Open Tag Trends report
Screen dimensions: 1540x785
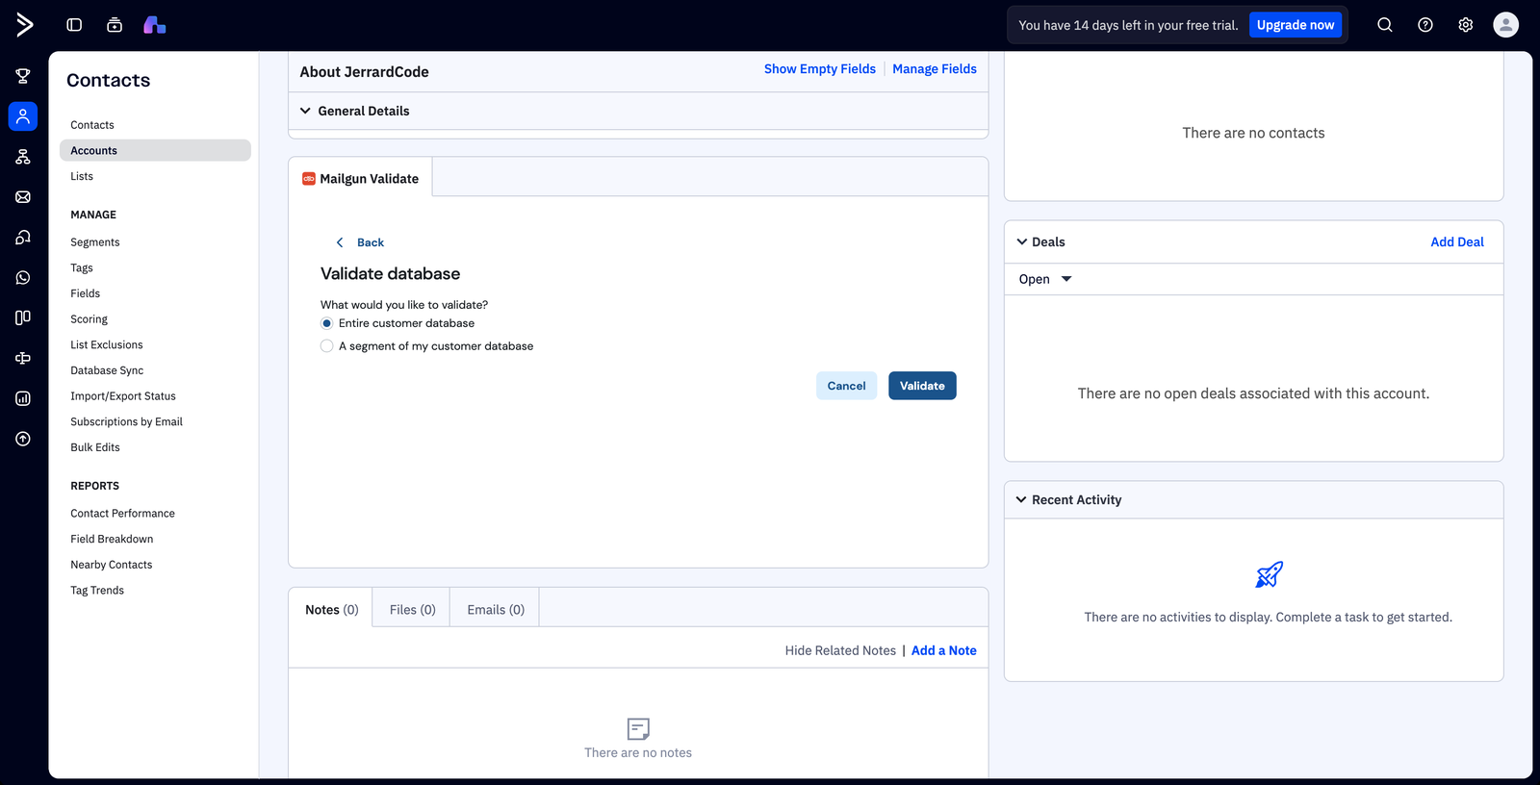(97, 591)
